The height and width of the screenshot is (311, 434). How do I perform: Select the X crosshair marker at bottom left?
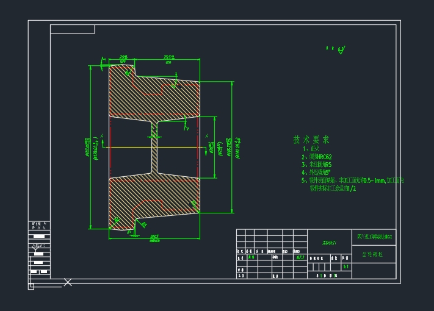click(68, 282)
